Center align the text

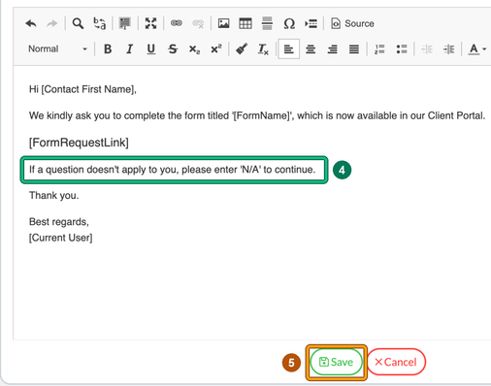point(311,49)
